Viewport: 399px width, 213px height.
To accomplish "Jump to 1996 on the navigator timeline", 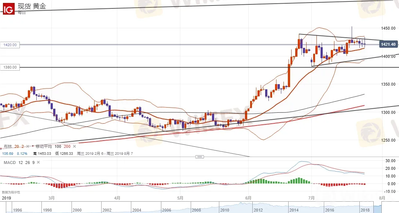I will pyautogui.click(x=17, y=210).
